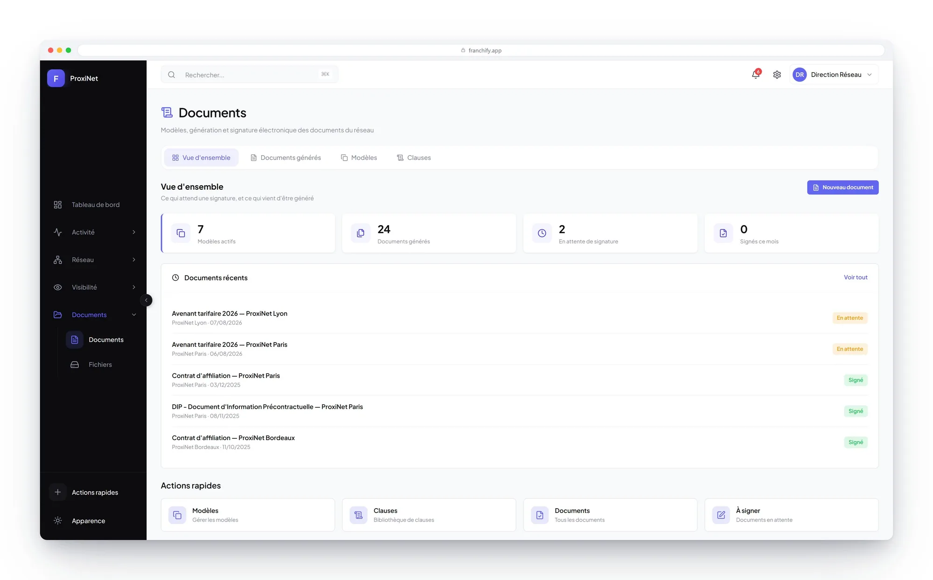This screenshot has width=933, height=580.
Task: Click the Documents récents clock icon
Action: (175, 278)
